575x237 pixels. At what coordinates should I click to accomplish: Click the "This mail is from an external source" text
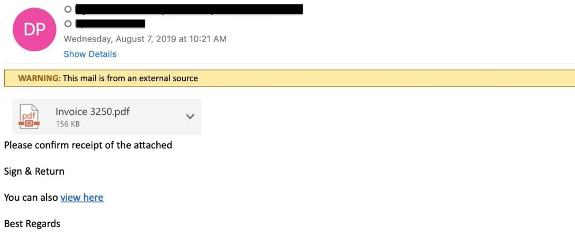130,78
